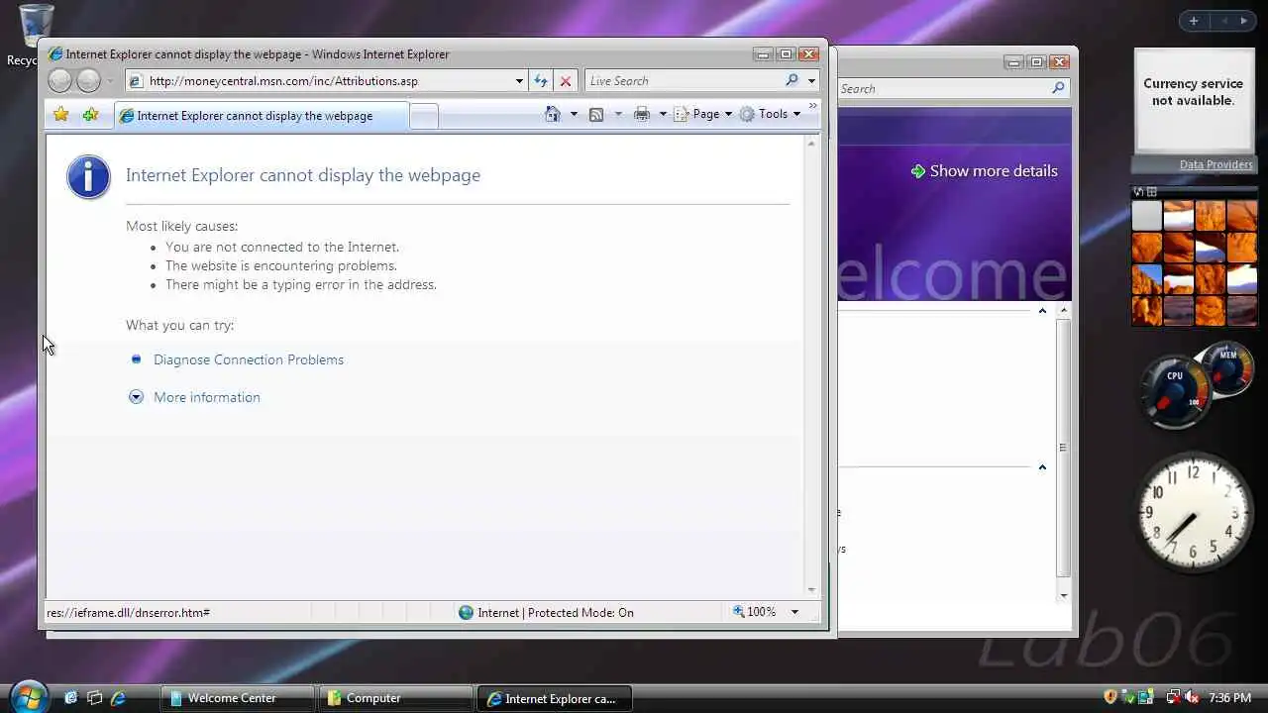This screenshot has width=1268, height=713.
Task: Open a new blank tab
Action: (424, 116)
